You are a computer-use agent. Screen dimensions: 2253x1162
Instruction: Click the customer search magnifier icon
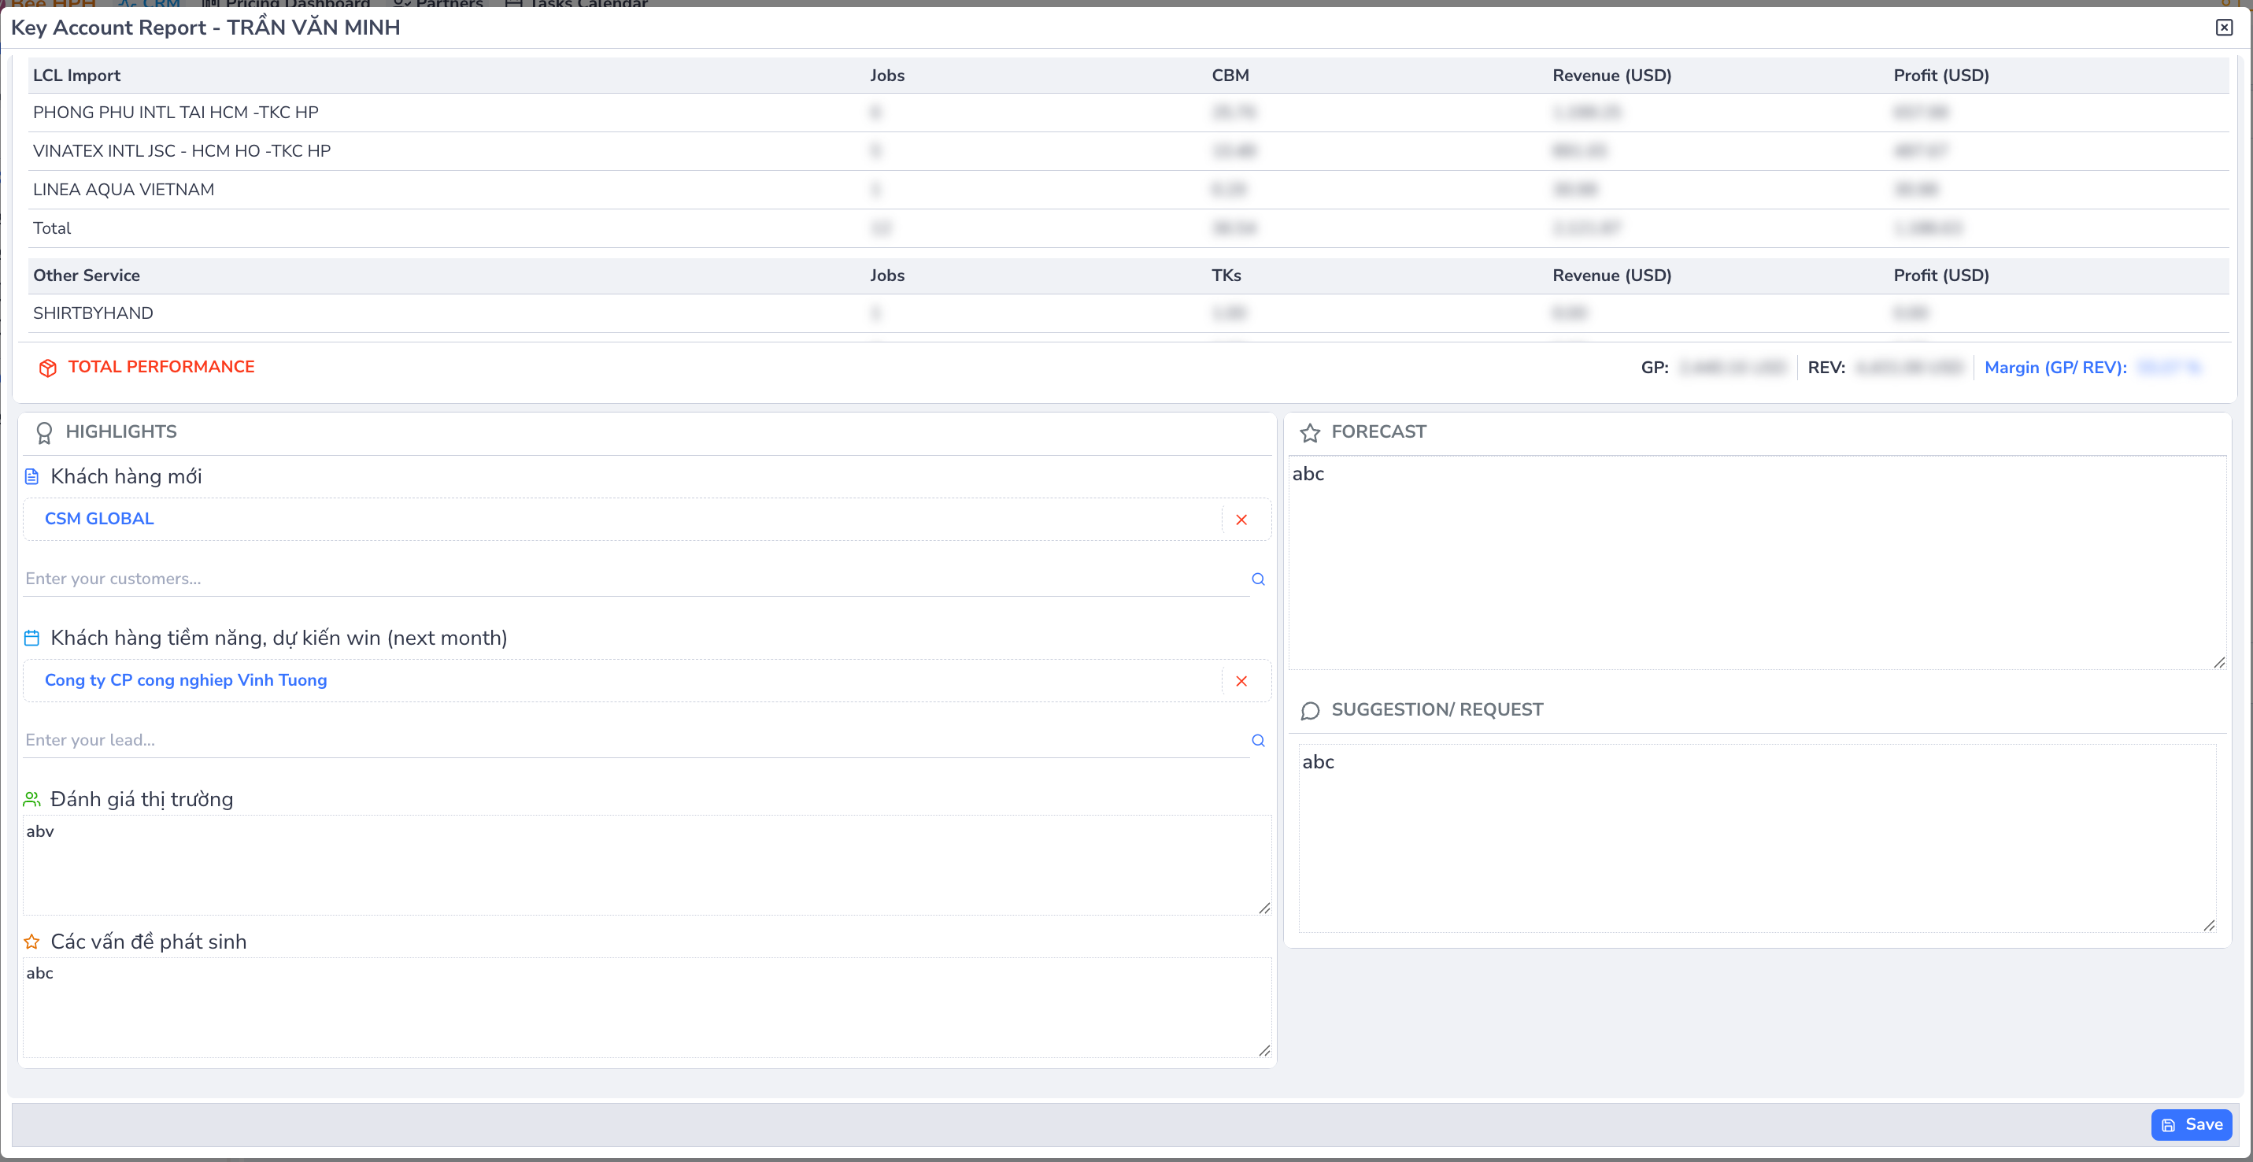point(1258,579)
